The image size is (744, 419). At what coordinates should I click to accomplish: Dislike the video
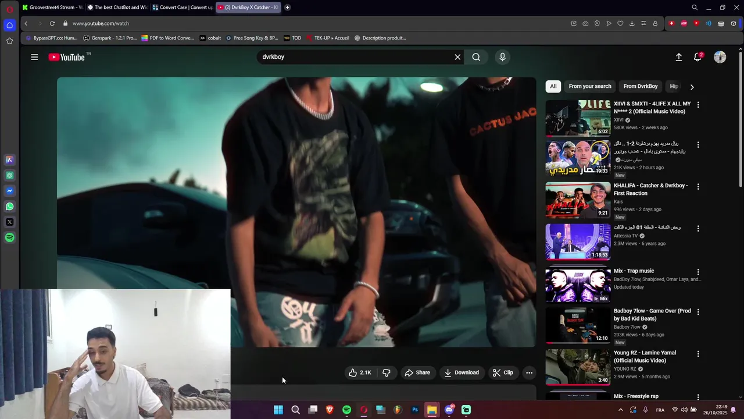point(386,372)
